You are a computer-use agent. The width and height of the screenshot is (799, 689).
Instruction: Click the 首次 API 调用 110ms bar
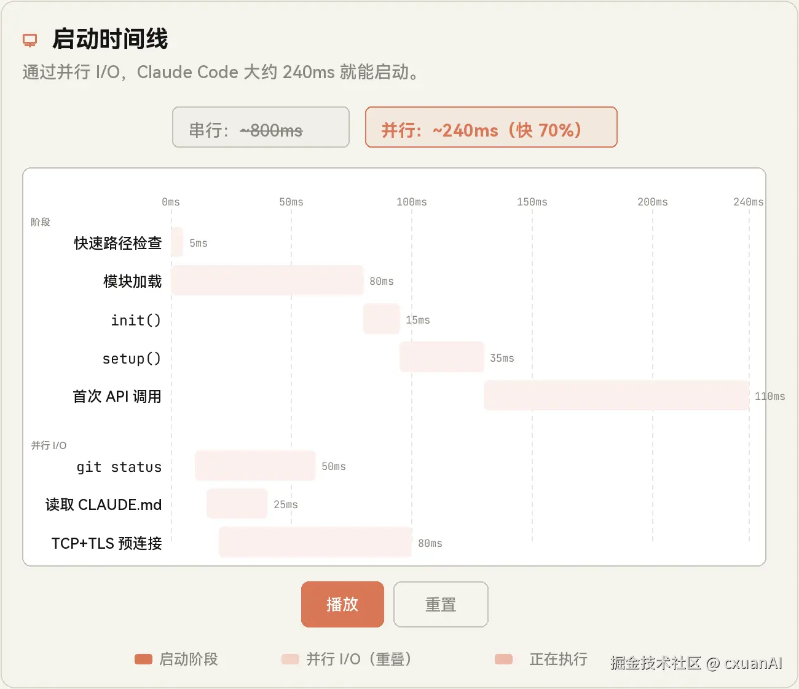click(616, 395)
